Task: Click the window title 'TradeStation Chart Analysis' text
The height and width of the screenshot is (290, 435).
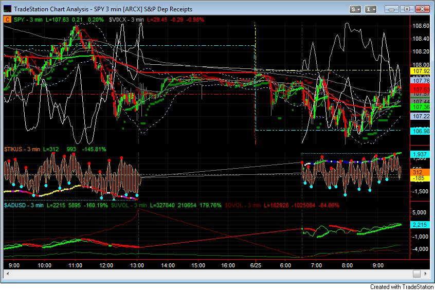Action: 51,9
